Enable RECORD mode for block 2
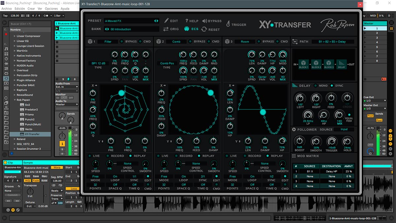This screenshot has height=223, width=396. click(x=176, y=156)
